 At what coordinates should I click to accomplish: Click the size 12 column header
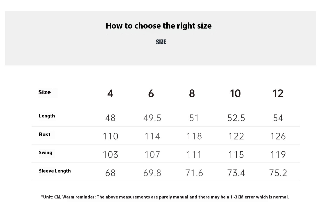click(x=278, y=94)
